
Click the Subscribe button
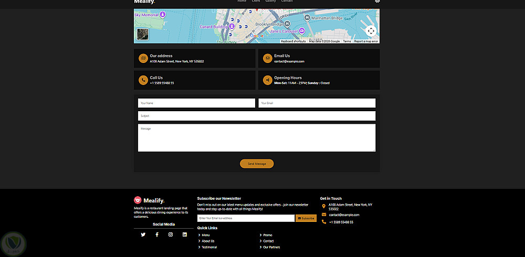(x=306, y=218)
